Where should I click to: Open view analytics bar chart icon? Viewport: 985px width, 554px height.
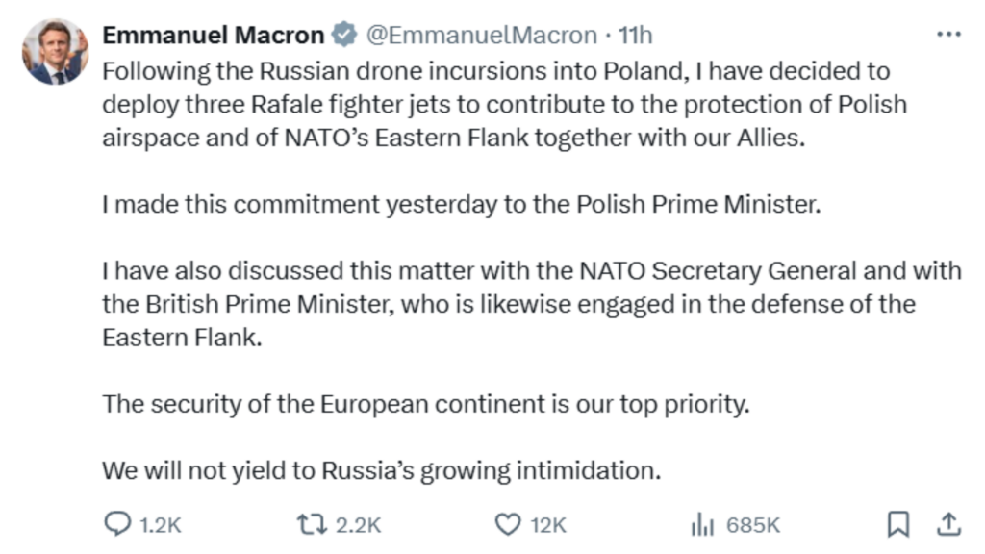pos(702,524)
